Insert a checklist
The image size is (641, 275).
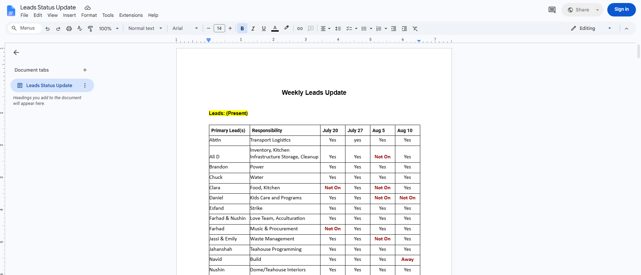349,29
